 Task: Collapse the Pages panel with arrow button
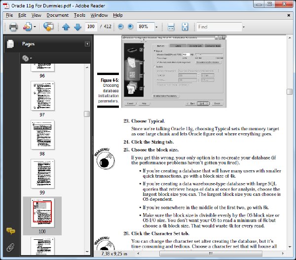pos(87,44)
